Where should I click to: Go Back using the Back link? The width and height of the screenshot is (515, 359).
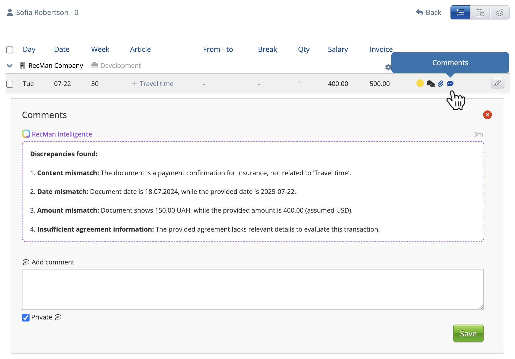[x=429, y=13]
